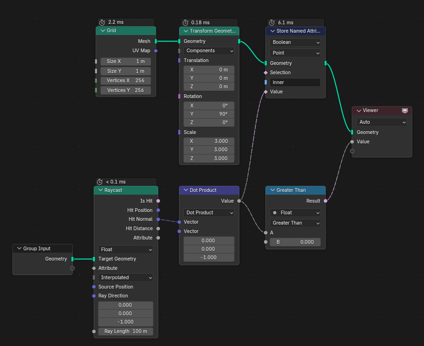Edit the 'inner' attribute name field
This screenshot has width=424, height=346.
295,82
